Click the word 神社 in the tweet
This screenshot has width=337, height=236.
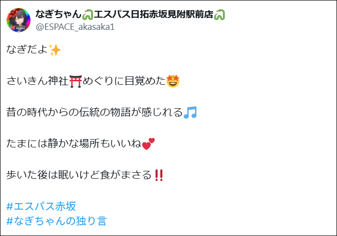point(58,81)
